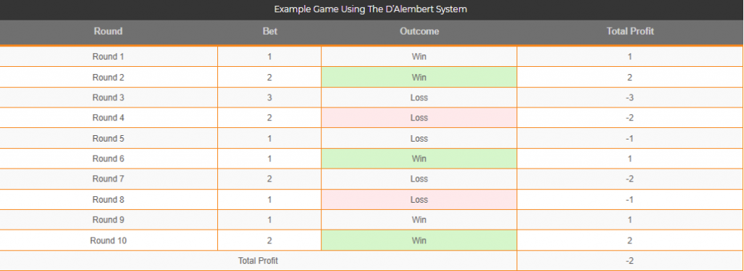Select the Round 10 row label
Image resolution: width=744 pixels, height=271 pixels.
click(108, 240)
